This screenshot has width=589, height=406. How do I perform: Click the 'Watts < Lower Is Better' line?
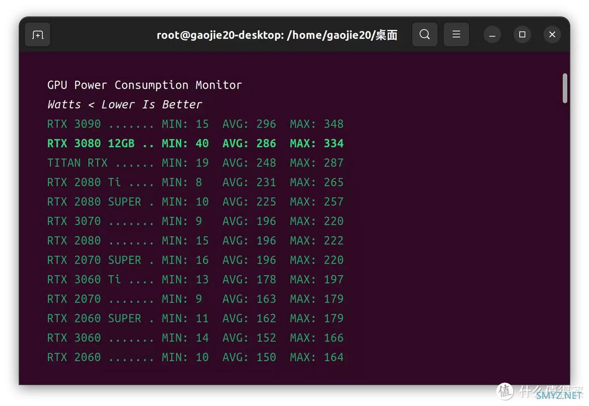125,104
